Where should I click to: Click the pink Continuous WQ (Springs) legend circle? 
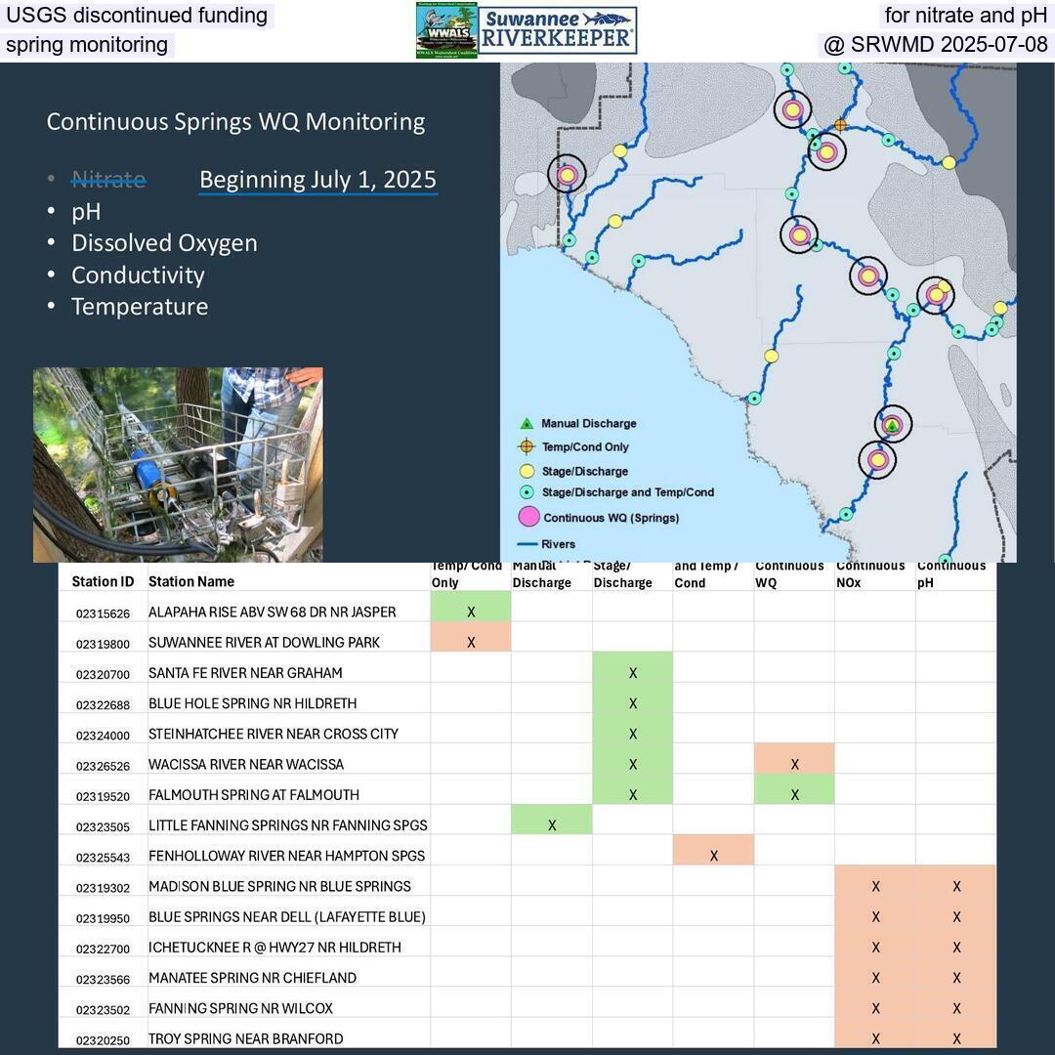click(528, 518)
